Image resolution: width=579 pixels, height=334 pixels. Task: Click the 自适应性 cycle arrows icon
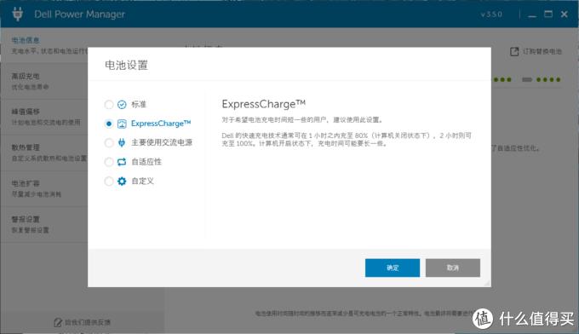pyautogui.click(x=122, y=162)
